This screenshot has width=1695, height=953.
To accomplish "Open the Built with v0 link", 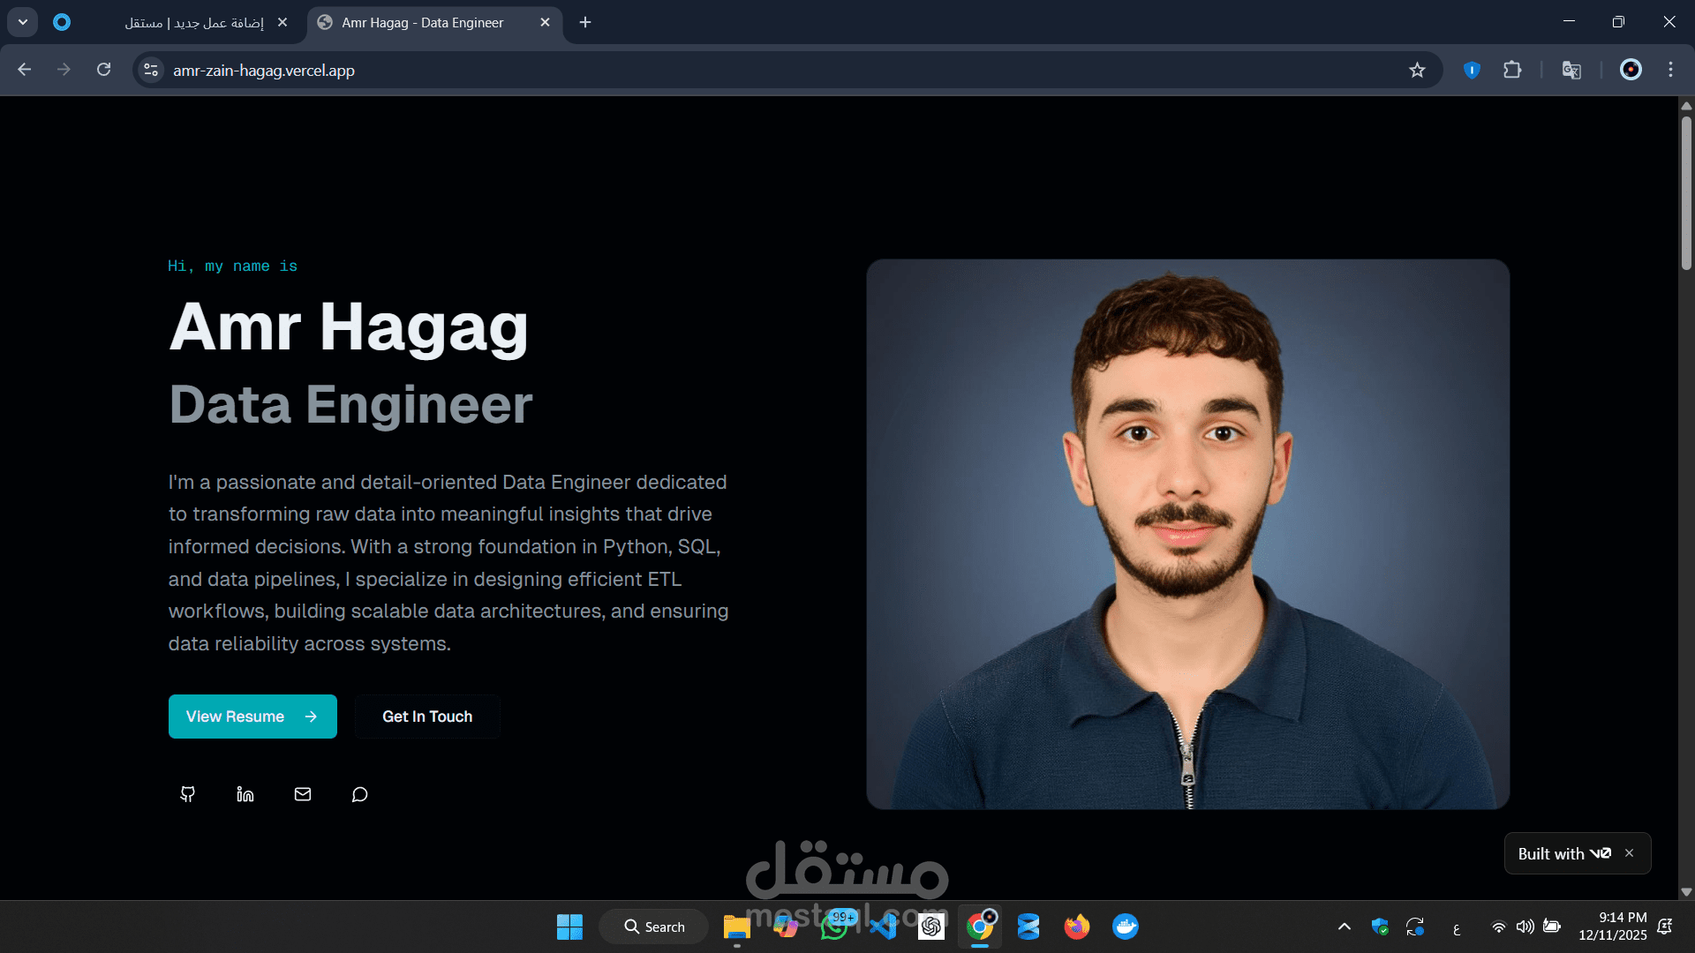I will (x=1564, y=853).
